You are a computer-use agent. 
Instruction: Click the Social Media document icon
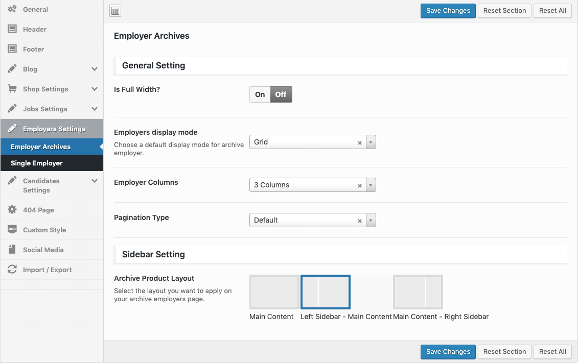tap(12, 250)
